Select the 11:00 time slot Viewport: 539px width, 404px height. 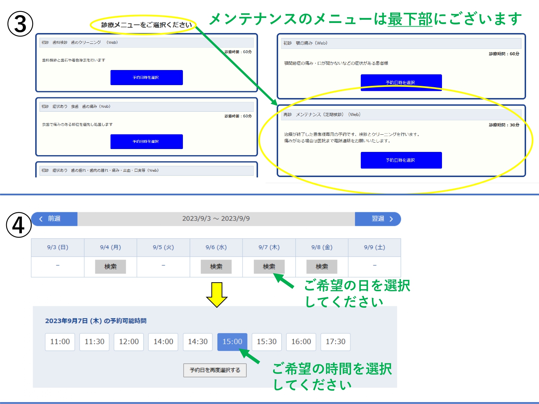pos(60,342)
